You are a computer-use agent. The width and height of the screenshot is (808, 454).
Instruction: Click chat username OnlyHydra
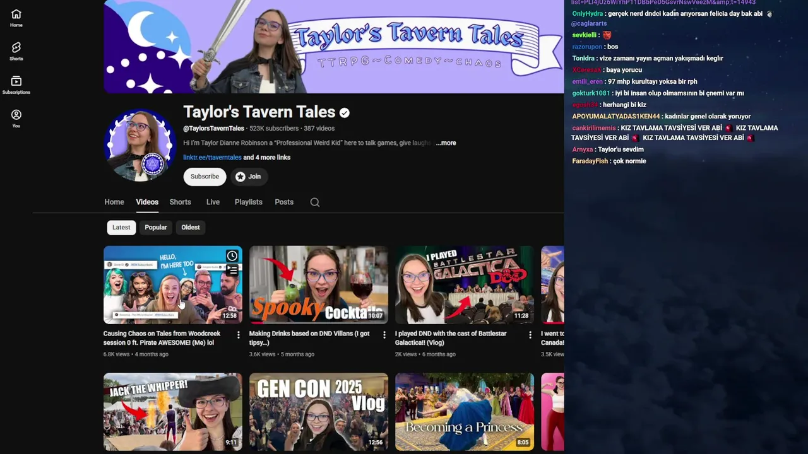point(588,14)
